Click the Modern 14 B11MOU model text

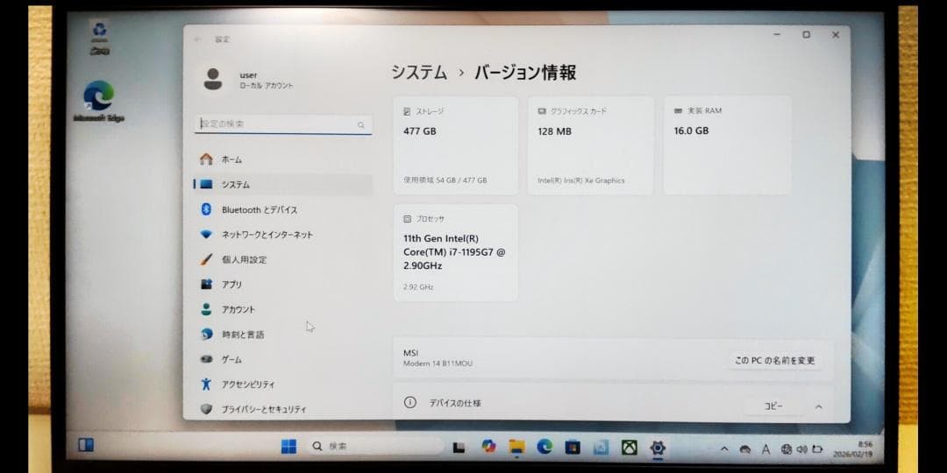coord(438,364)
